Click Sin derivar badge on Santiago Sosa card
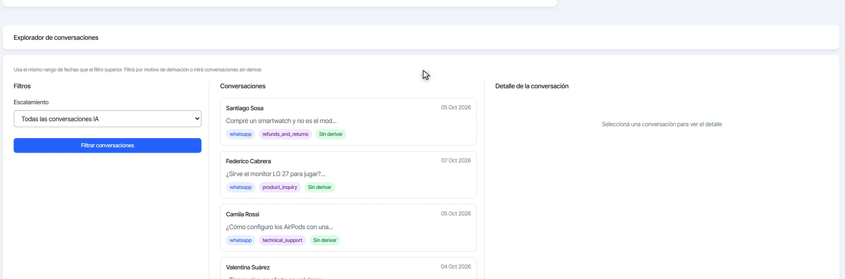The width and height of the screenshot is (845, 279). point(331,134)
